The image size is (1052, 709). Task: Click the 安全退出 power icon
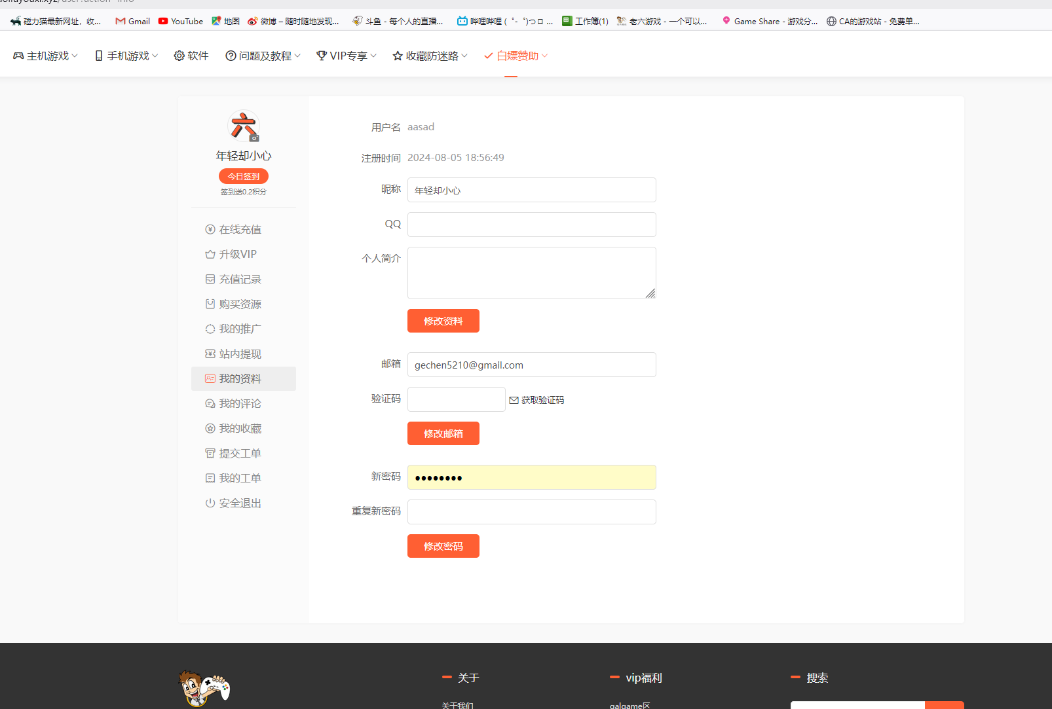pyautogui.click(x=210, y=503)
